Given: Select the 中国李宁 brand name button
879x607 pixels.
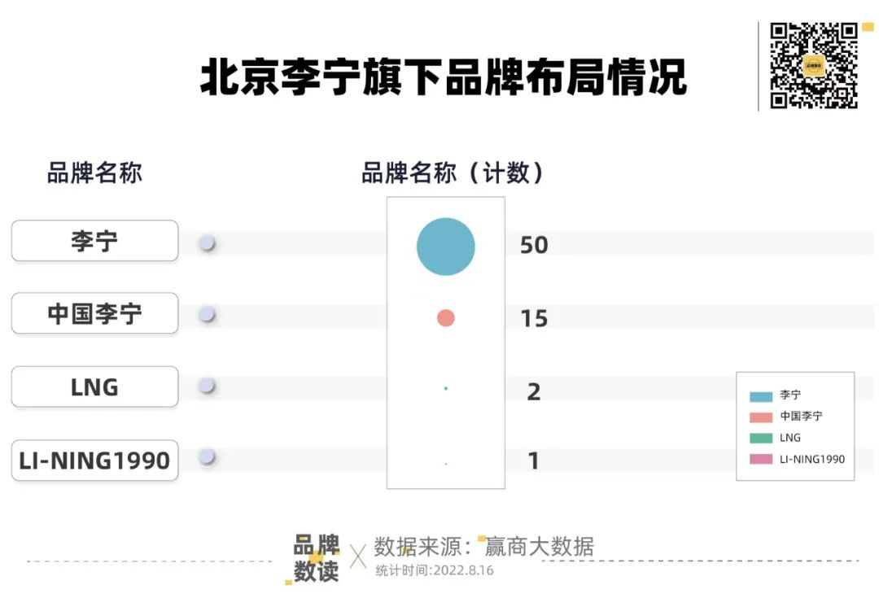Looking at the screenshot, I should coord(94,313).
